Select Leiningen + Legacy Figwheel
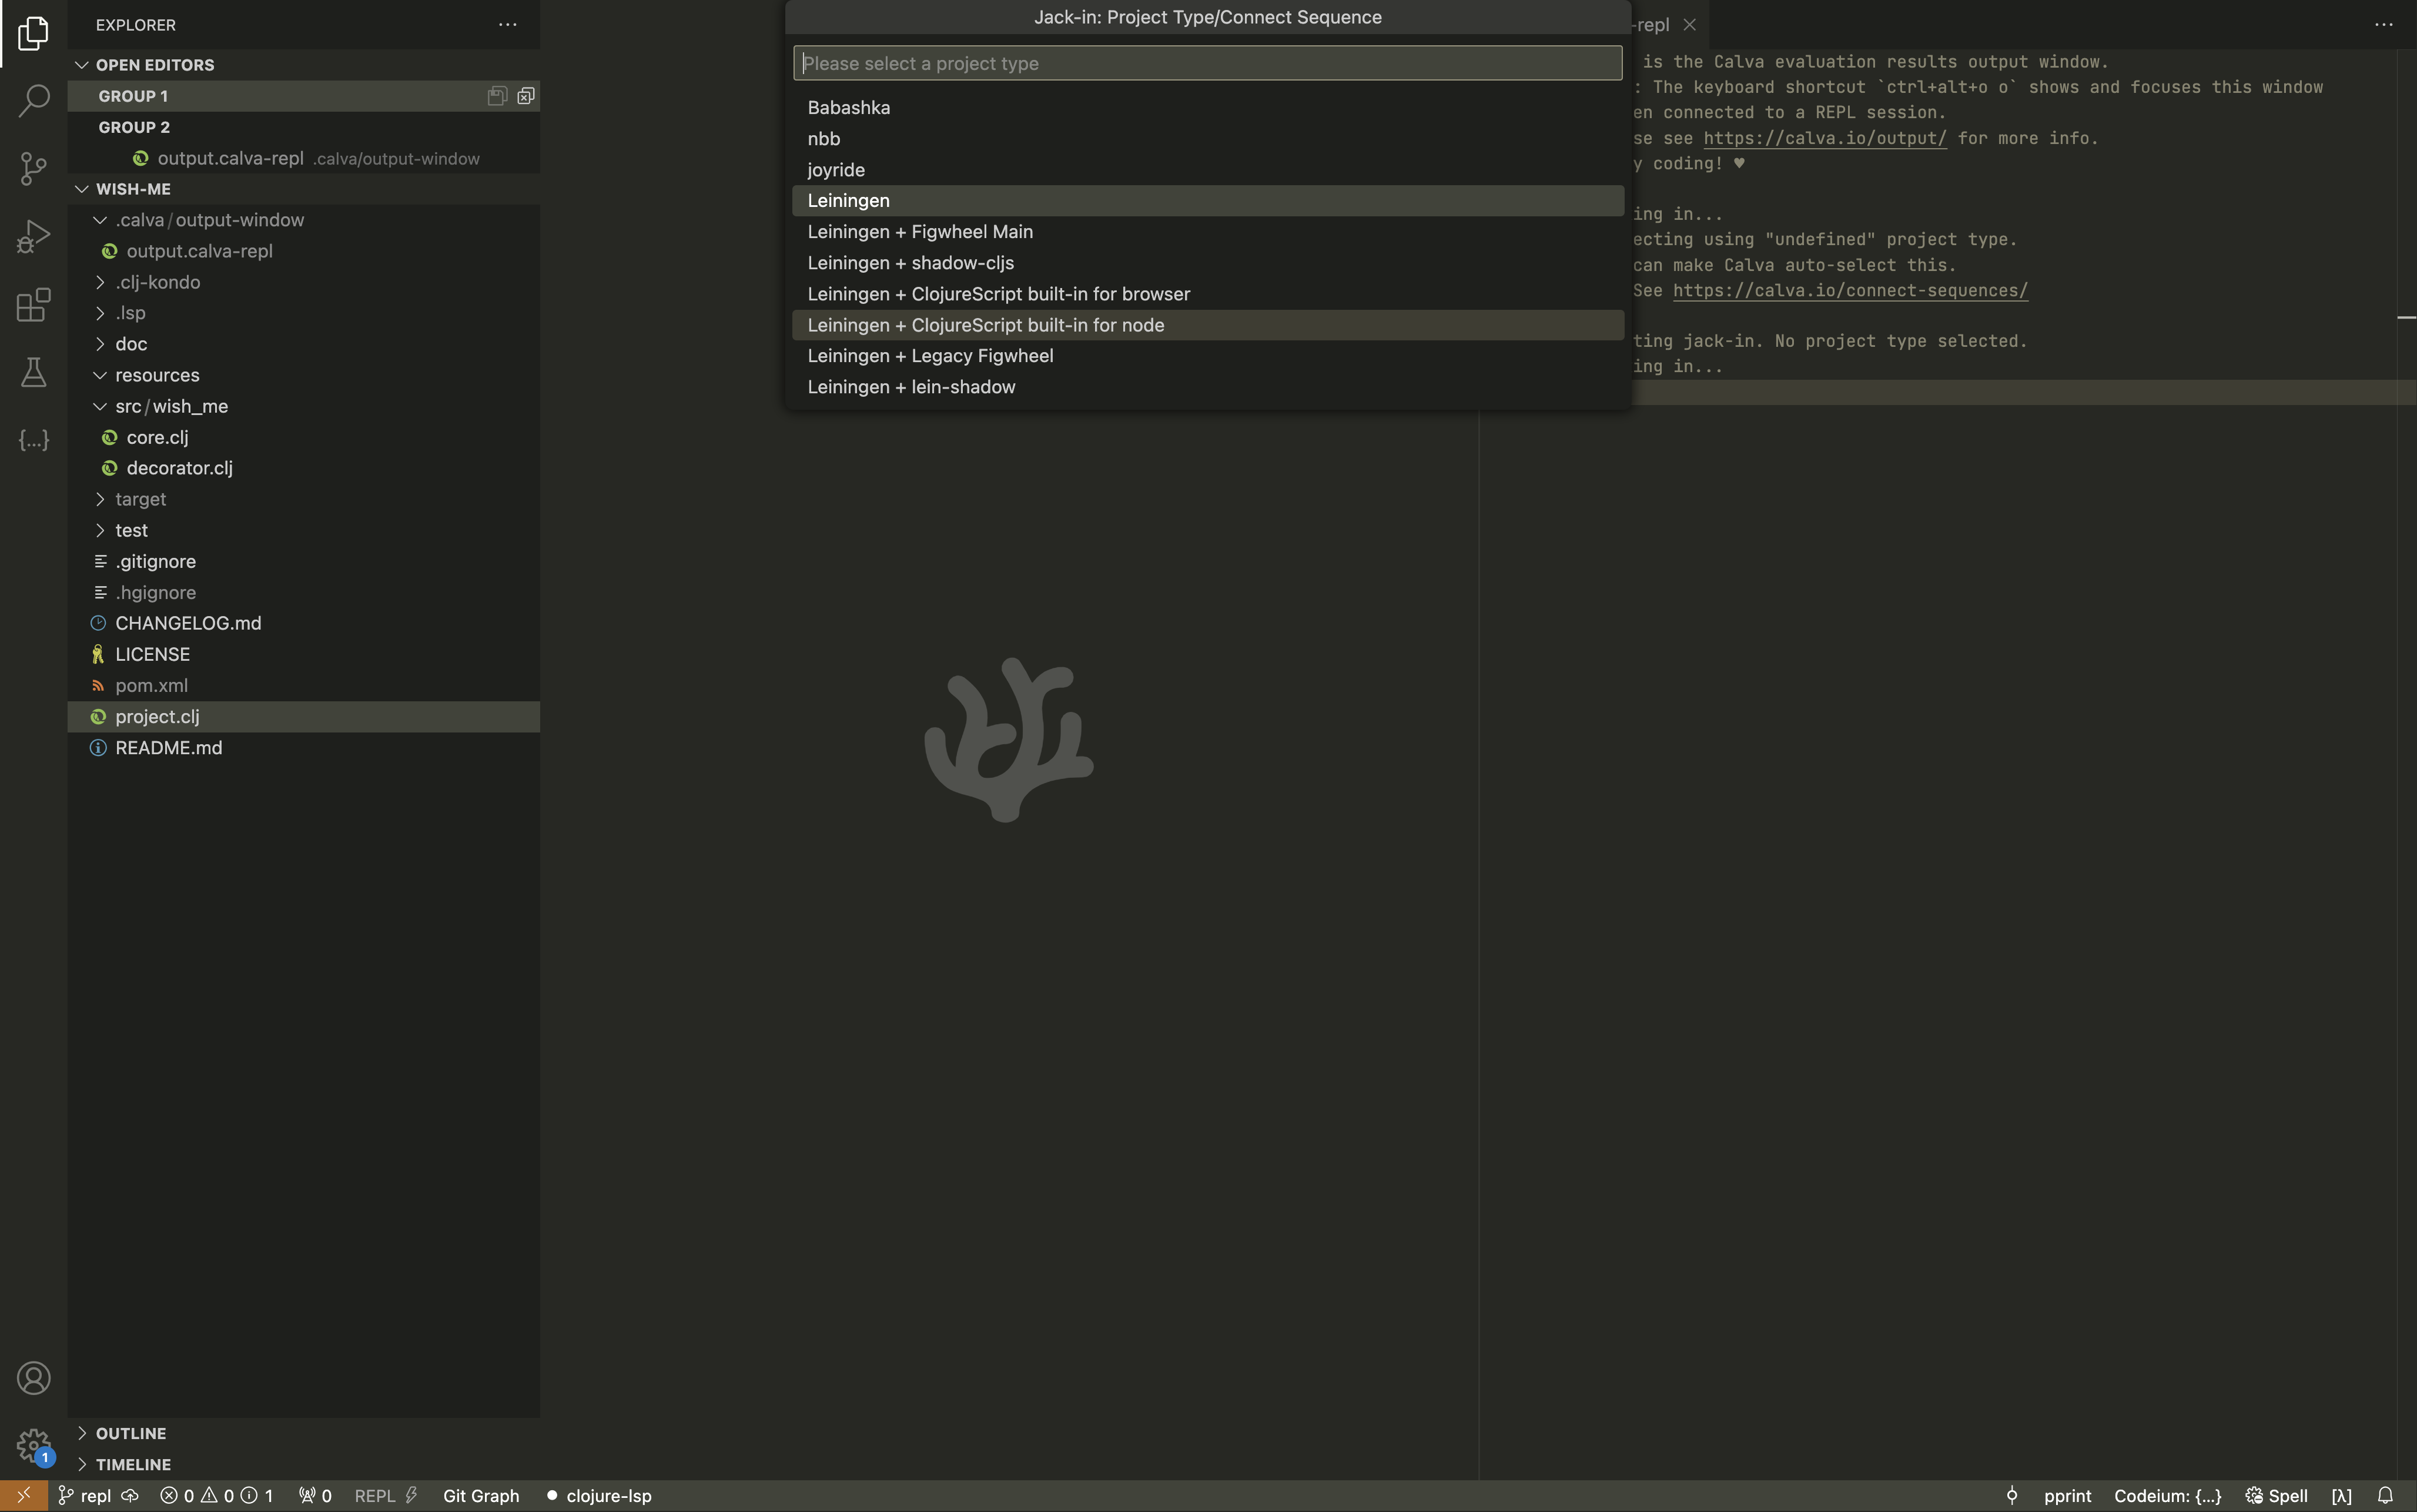The width and height of the screenshot is (2417, 1512). tap(1207, 355)
